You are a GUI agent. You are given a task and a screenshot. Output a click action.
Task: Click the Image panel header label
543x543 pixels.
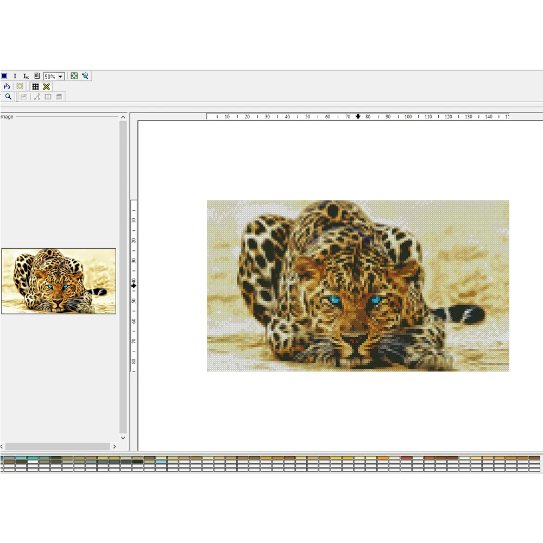6,116
